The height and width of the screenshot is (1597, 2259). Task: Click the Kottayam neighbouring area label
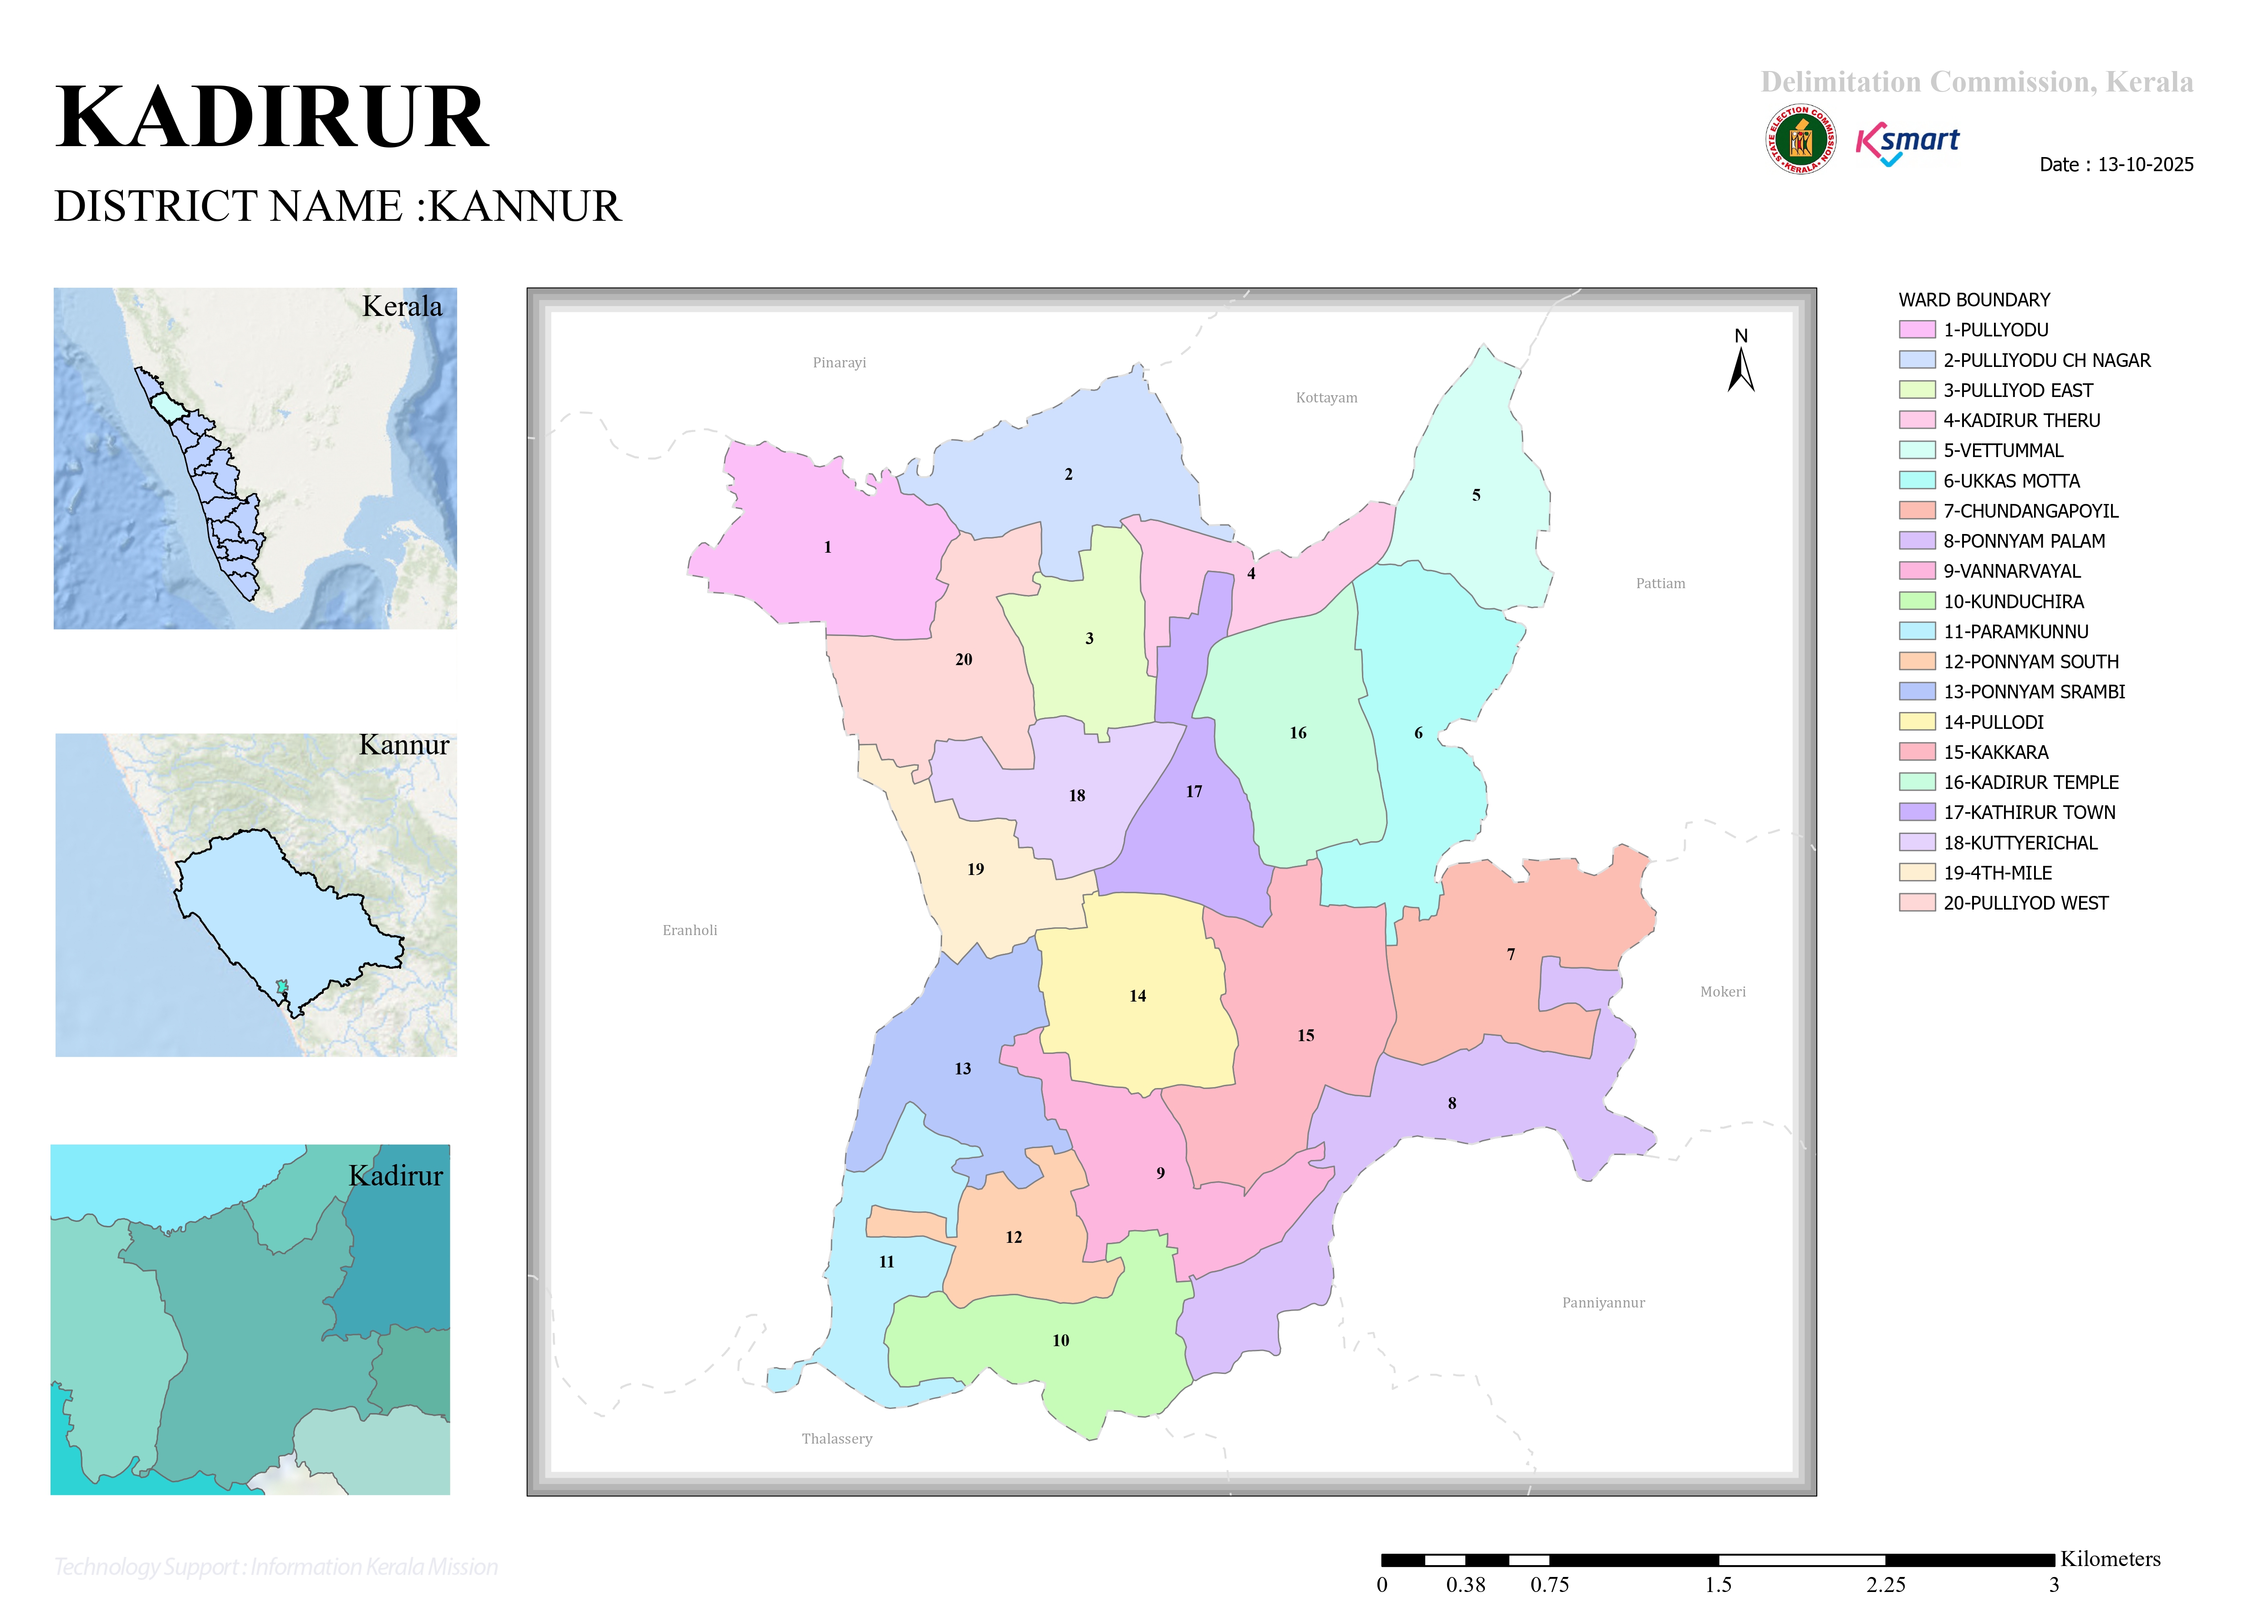coord(1326,398)
